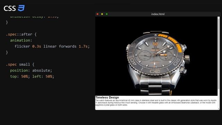Screen dimensions: 222x125
Task: Click the 'CSS' text logo
Action: (10, 8)
